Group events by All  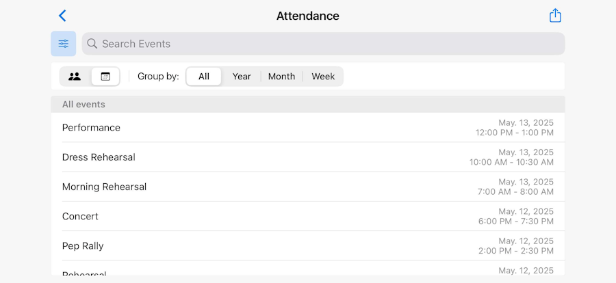pos(204,77)
